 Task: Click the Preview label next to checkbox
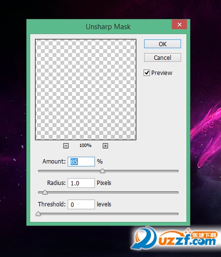click(162, 73)
